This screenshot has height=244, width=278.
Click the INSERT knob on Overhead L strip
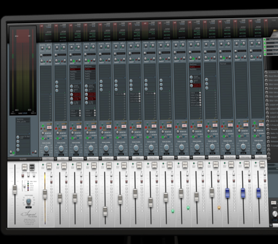pyautogui.click(x=191, y=58)
